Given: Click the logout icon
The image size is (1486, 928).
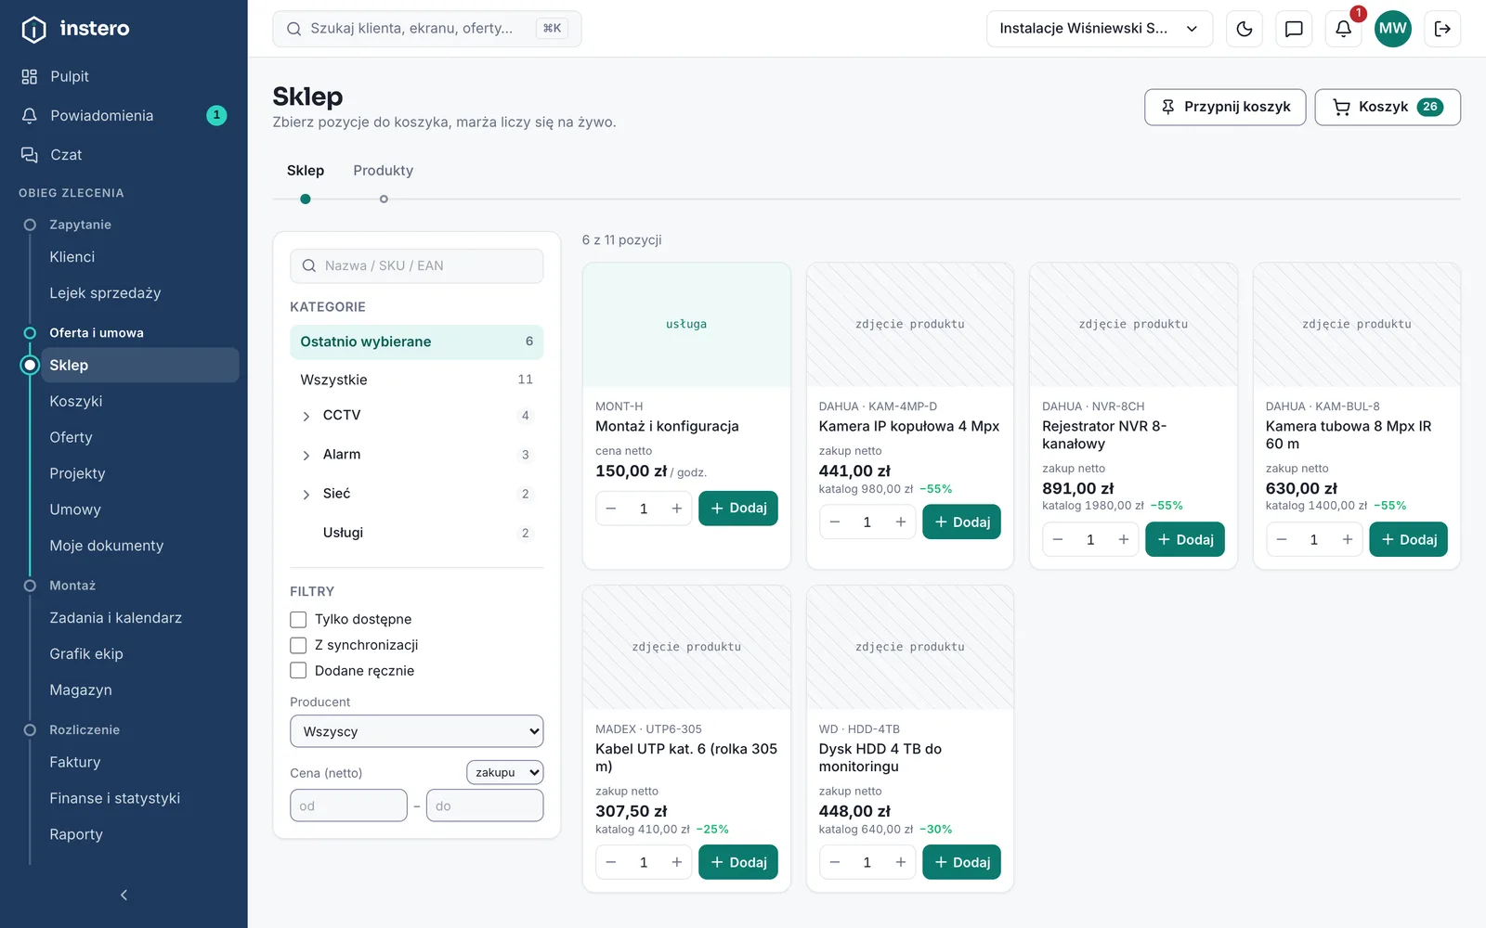Looking at the screenshot, I should click(1442, 29).
